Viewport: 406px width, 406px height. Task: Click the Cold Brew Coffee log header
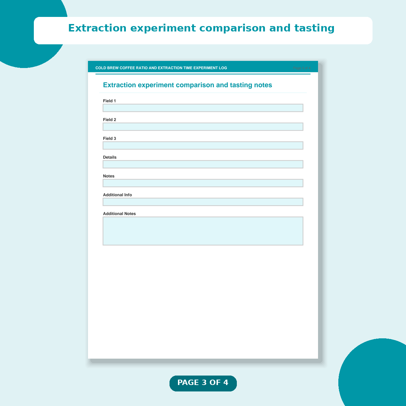[x=161, y=68]
